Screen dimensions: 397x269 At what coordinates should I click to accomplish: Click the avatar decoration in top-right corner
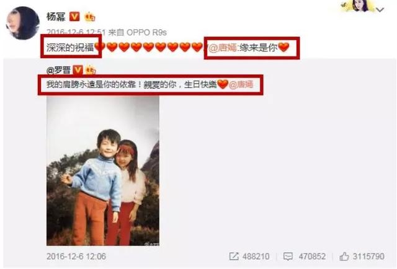coord(359,6)
